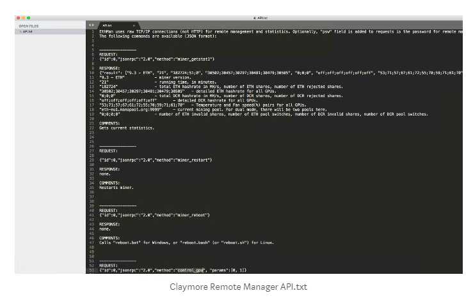Click the '- miner version.' line
This screenshot has height=300, width=473.
pos(145,77)
